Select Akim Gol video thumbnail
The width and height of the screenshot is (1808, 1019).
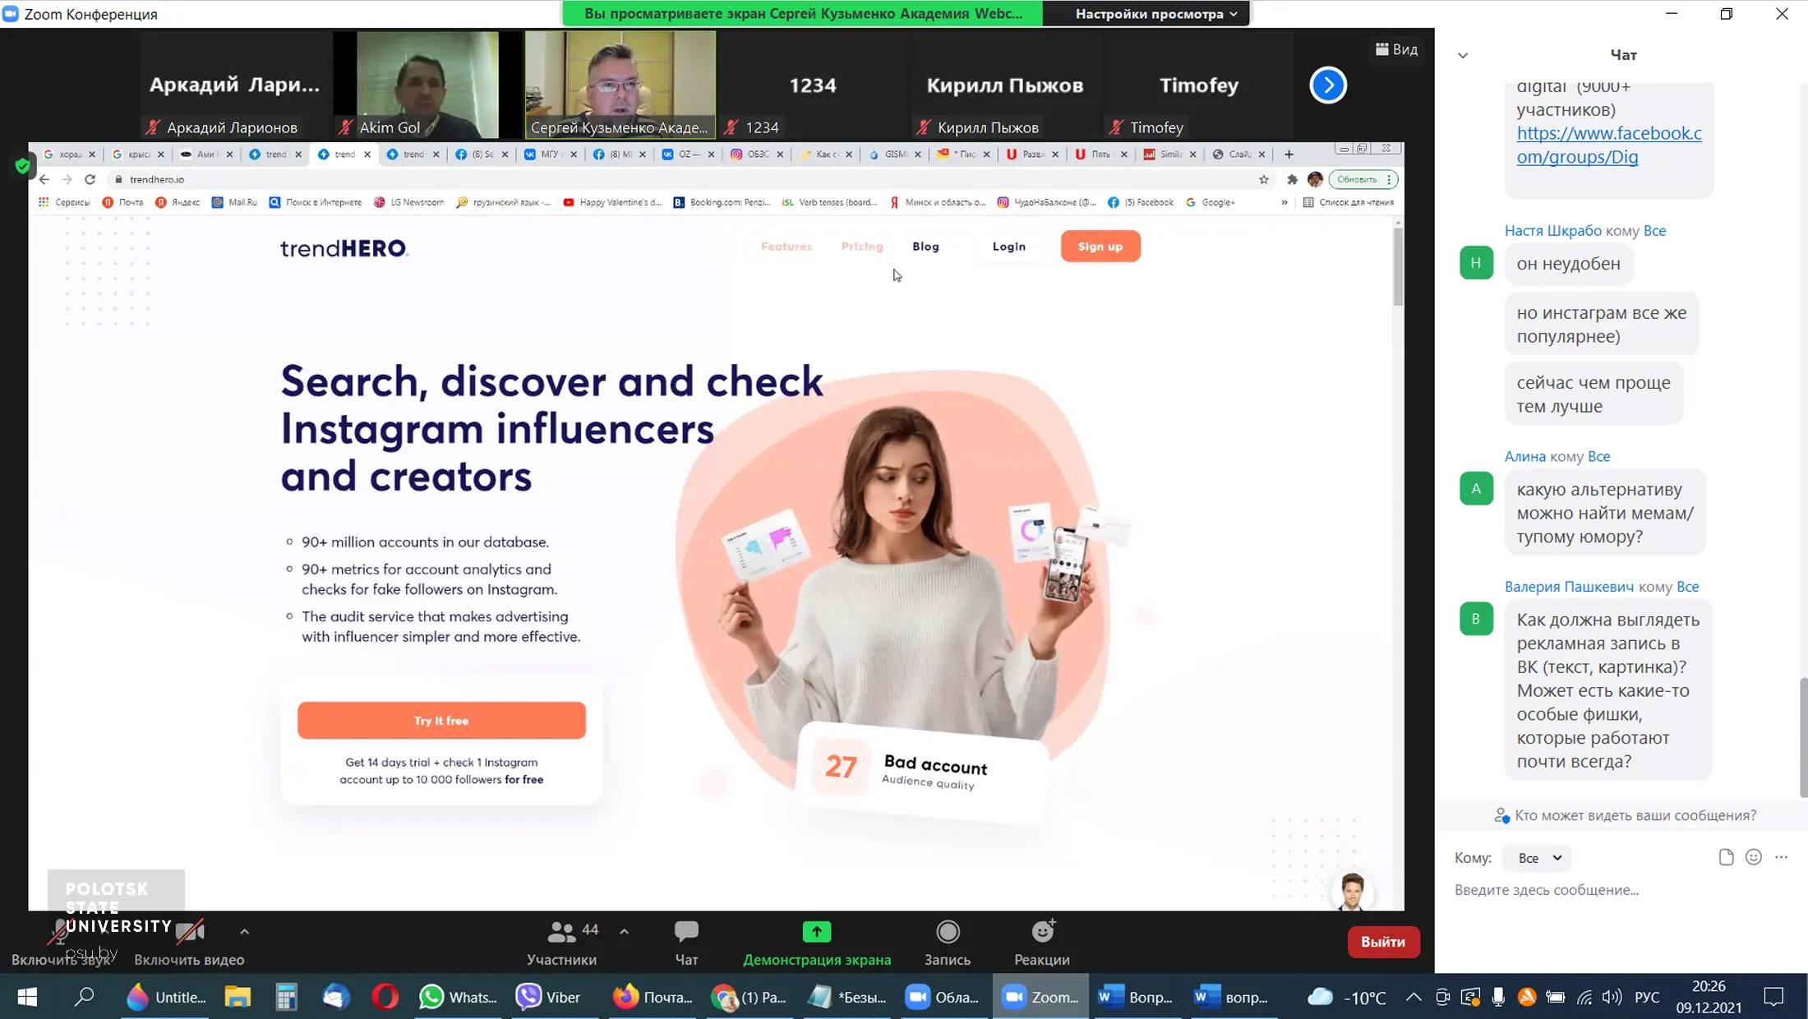(x=427, y=85)
